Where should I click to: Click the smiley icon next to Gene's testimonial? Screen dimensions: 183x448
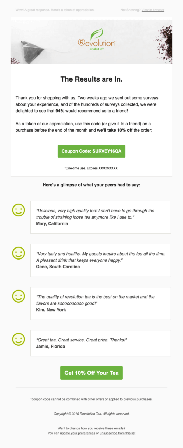[19, 253]
